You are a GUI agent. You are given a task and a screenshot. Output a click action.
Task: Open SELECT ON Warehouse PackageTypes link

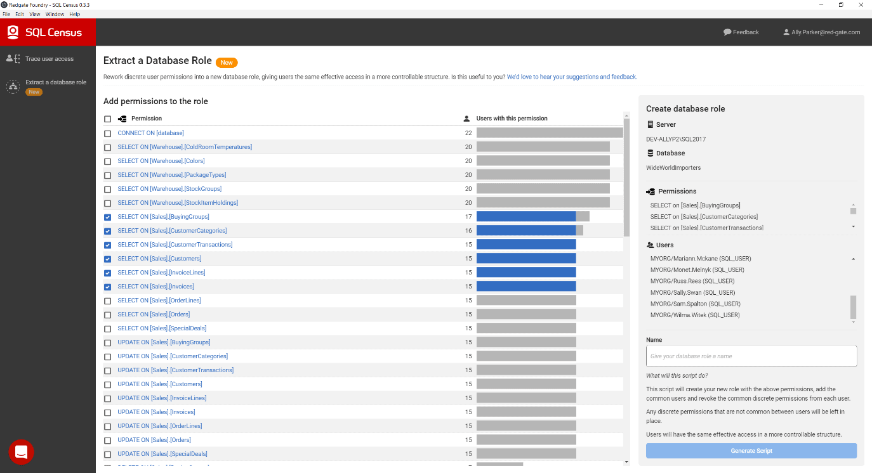tap(172, 175)
